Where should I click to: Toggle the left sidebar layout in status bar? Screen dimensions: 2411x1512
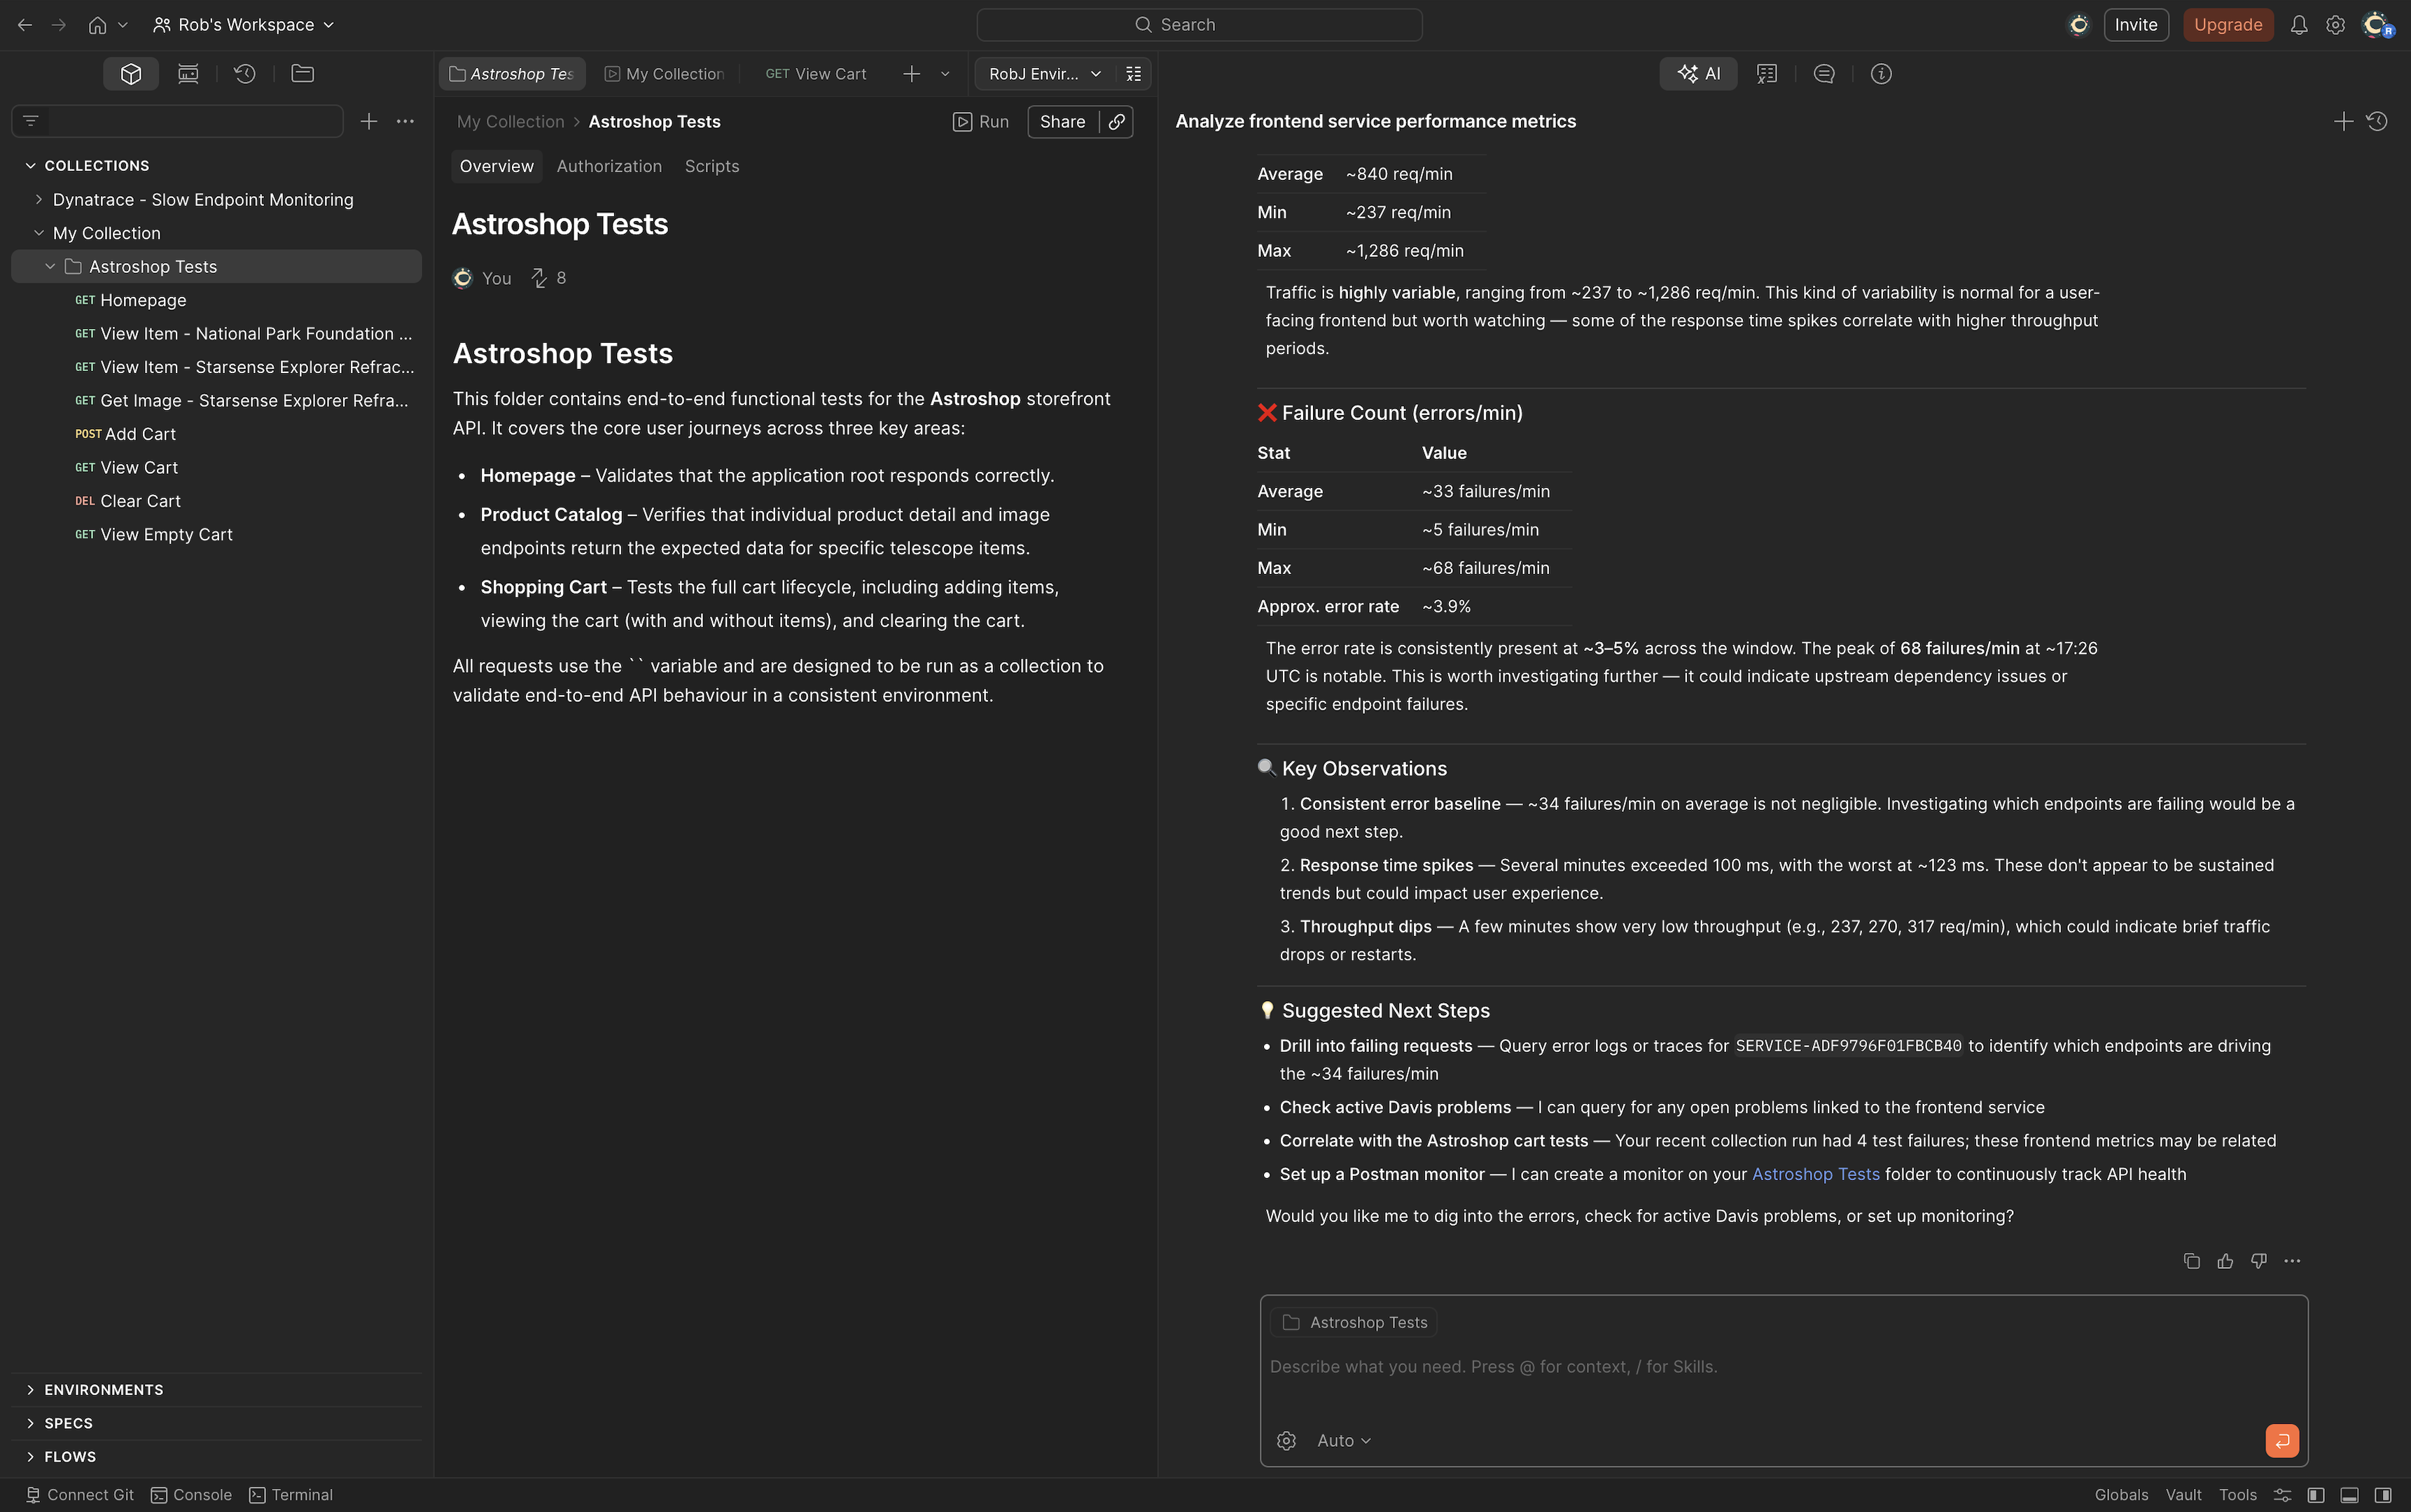(x=2315, y=1494)
